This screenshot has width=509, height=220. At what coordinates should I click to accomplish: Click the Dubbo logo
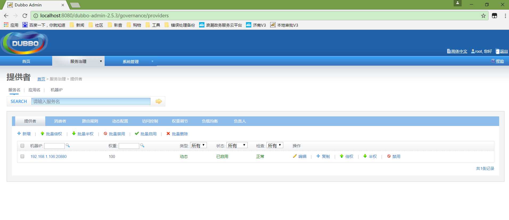point(24,43)
